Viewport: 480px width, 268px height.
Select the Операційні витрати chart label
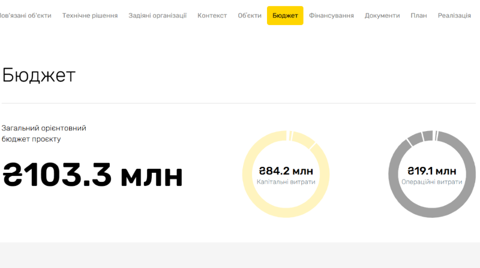click(432, 182)
